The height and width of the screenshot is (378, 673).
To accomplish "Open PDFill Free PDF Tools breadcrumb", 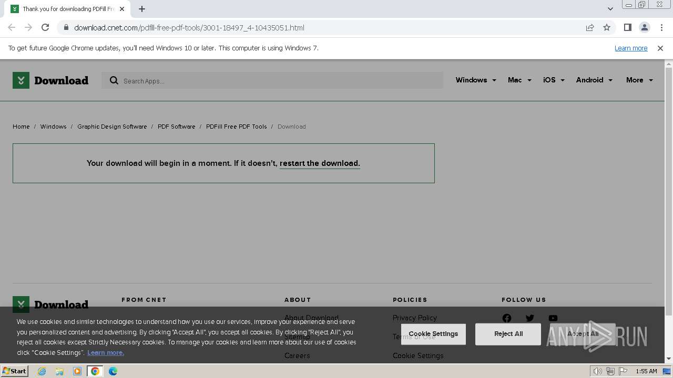I will coord(236,127).
